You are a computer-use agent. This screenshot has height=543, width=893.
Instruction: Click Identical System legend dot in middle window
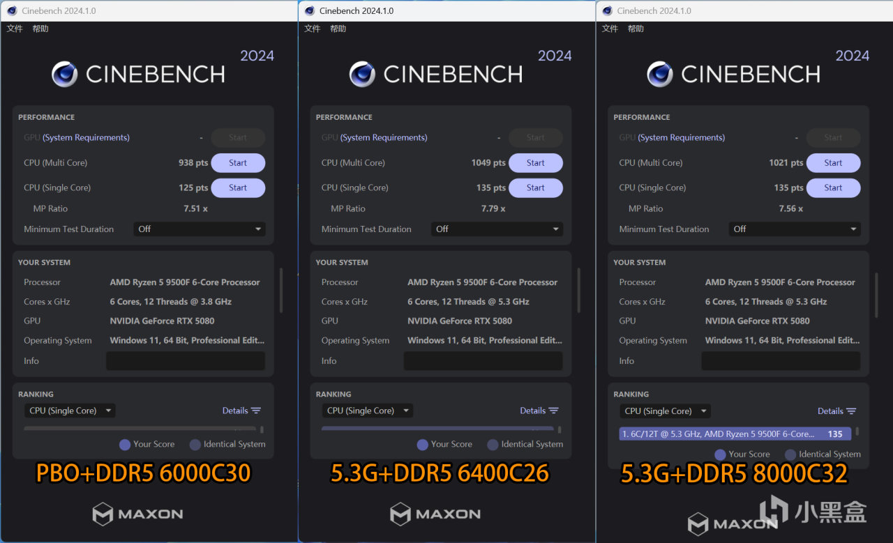493,445
